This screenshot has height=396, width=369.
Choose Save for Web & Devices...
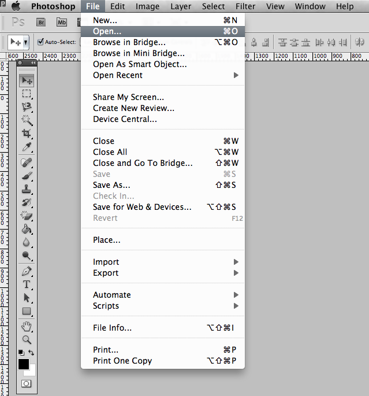[163, 207]
